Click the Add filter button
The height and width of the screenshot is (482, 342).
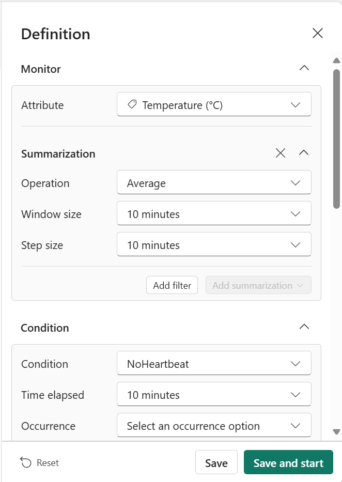(172, 285)
